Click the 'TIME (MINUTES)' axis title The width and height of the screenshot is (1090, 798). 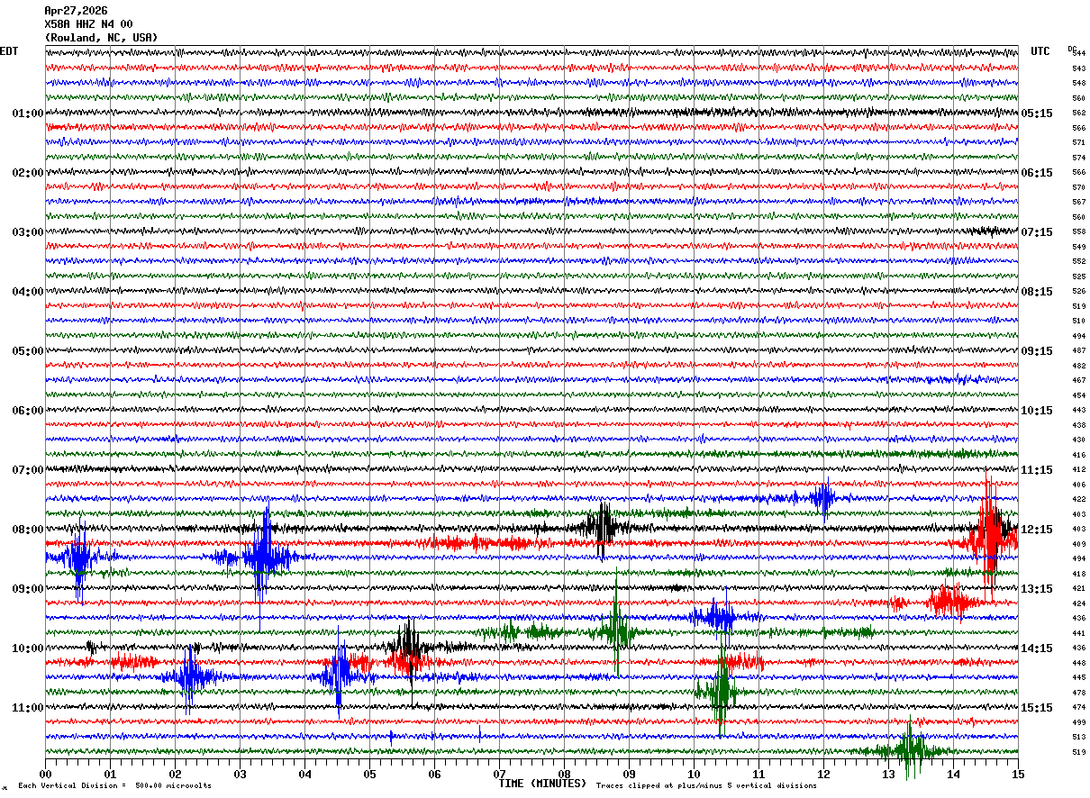(542, 784)
